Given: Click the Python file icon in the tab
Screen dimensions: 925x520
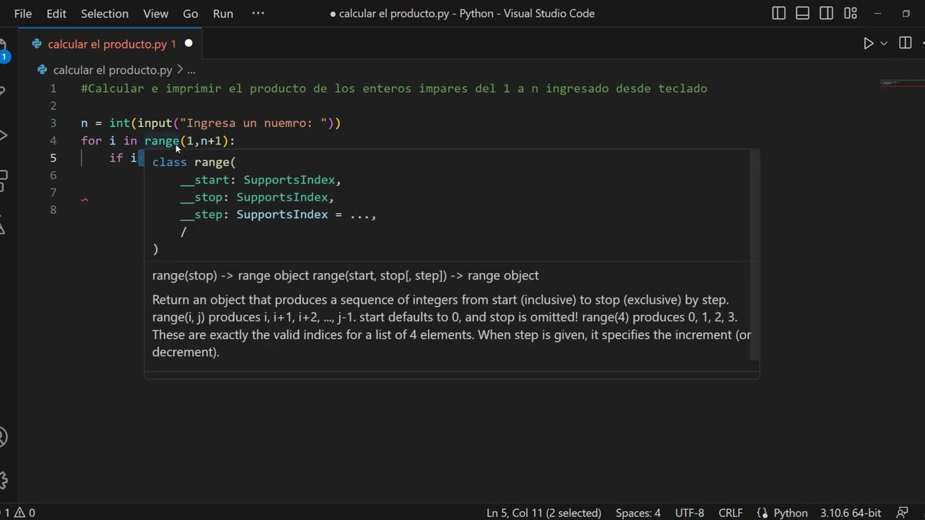Looking at the screenshot, I should coord(36,44).
